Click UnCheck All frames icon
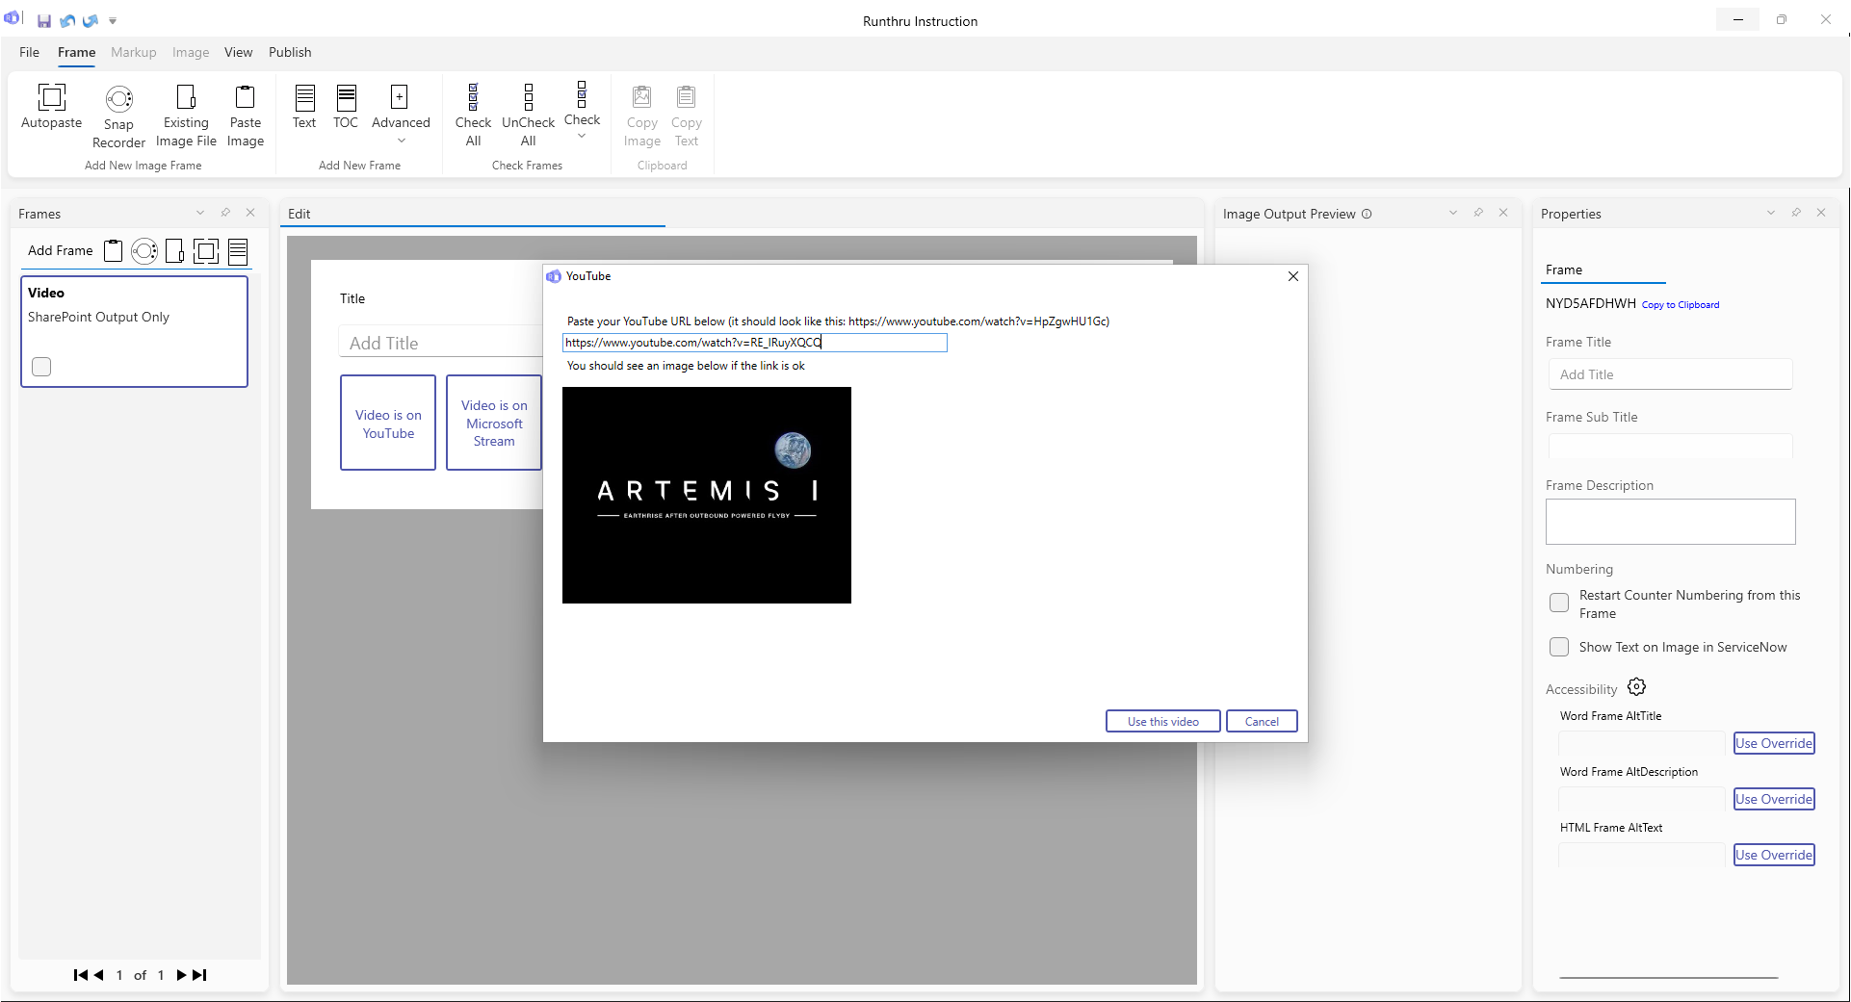The width and height of the screenshot is (1851, 1002). click(528, 98)
